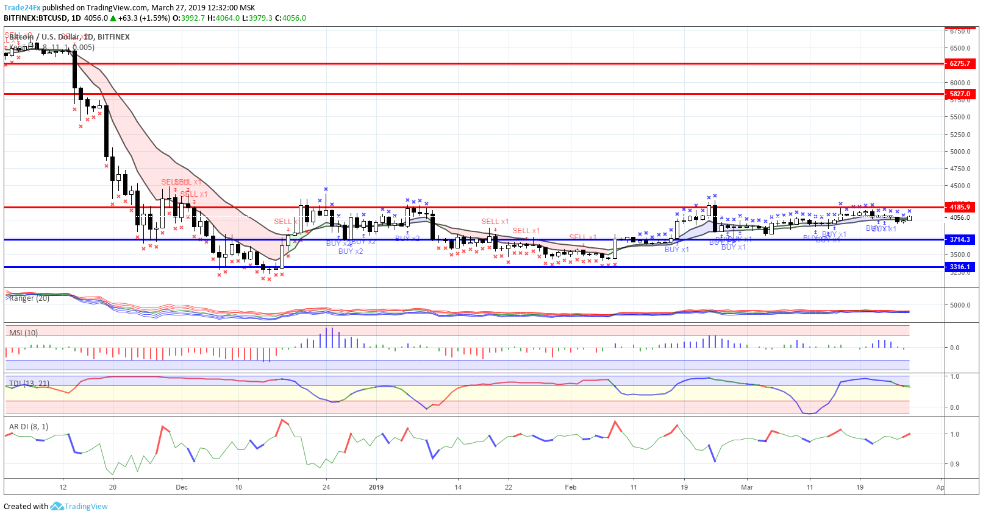Click the 3500.0 price axis value
The image size is (983, 517).
point(960,255)
